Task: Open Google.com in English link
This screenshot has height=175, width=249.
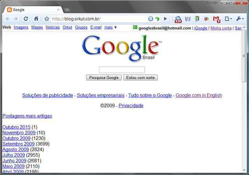Action: pos(199,95)
